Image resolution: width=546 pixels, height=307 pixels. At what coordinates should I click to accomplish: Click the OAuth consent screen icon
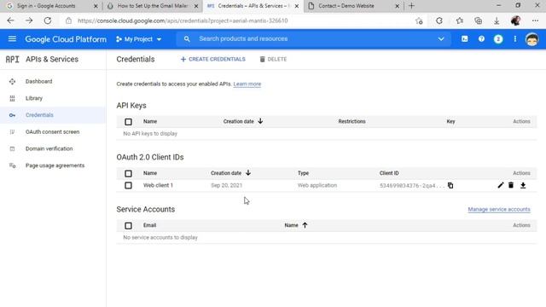coord(12,132)
